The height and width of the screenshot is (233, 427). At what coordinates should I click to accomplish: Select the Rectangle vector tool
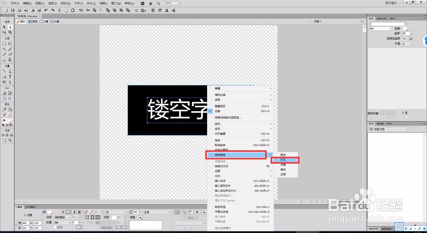click(4, 76)
